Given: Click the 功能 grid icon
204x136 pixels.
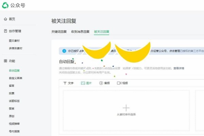Looking at the screenshot, I should pyautogui.click(x=5, y=61).
